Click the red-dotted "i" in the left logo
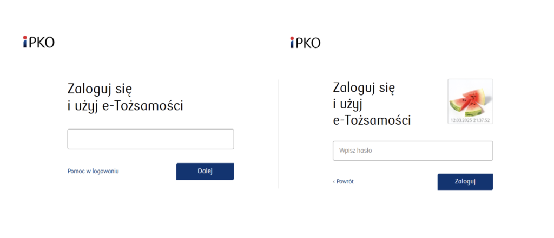The width and height of the screenshot is (554, 238). point(25,42)
